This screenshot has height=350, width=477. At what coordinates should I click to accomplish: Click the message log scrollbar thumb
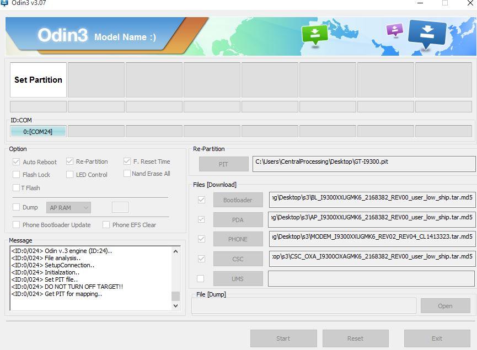click(175, 296)
